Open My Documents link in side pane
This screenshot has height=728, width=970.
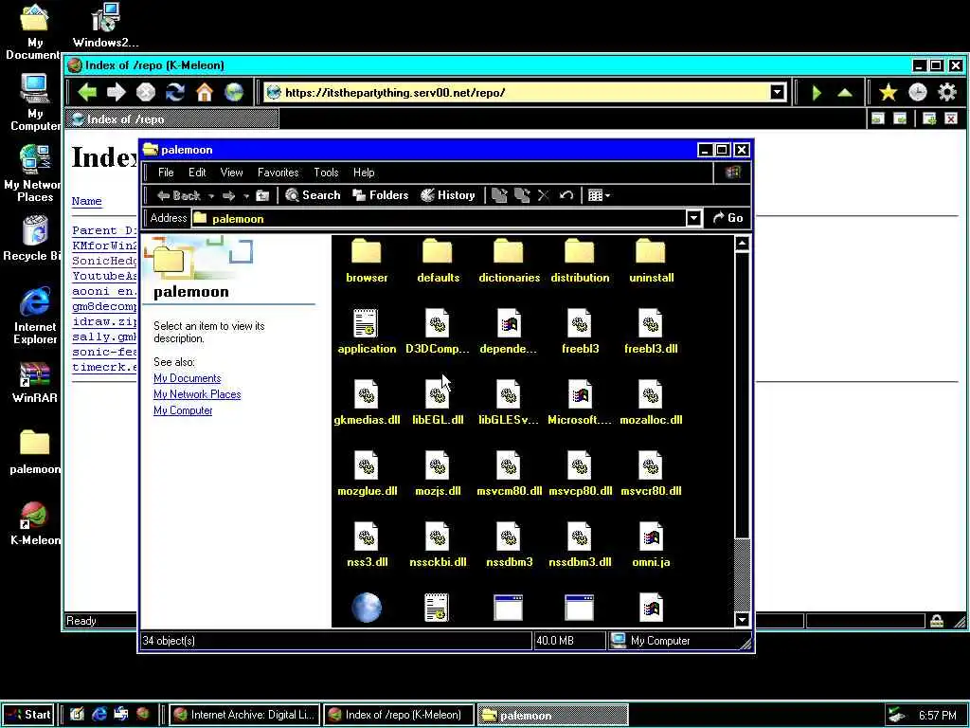(x=187, y=378)
